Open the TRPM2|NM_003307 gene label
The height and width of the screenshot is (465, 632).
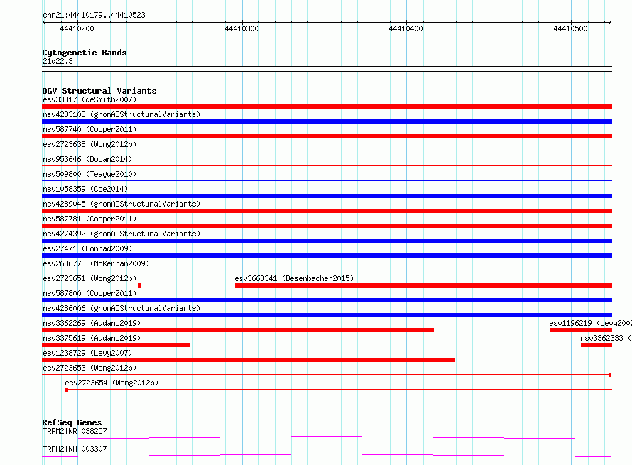coord(75,449)
